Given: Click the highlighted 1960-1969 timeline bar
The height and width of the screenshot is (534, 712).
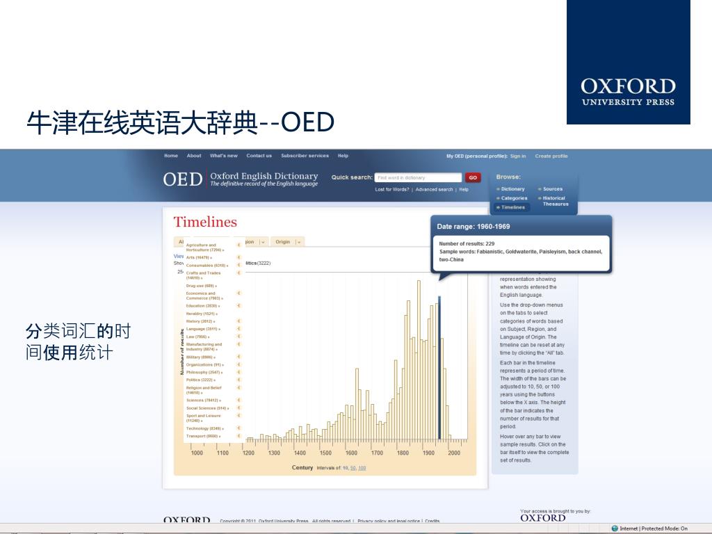Looking at the screenshot, I should [439, 368].
